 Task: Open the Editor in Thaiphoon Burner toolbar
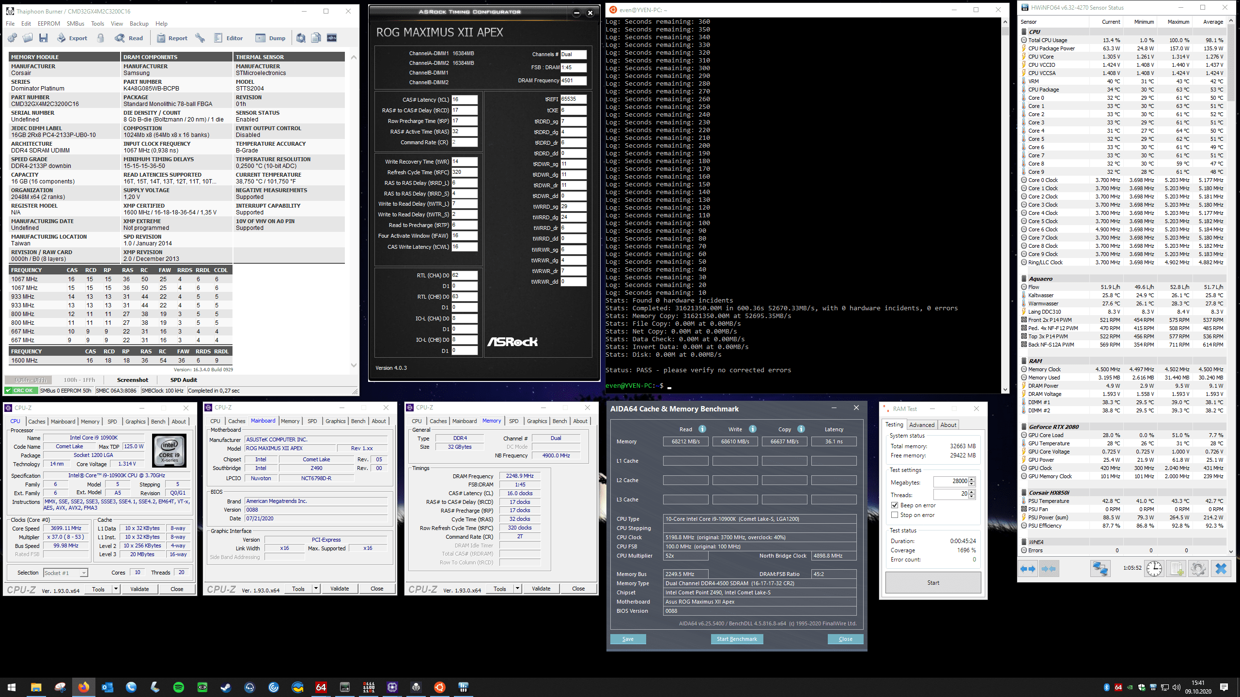point(229,38)
